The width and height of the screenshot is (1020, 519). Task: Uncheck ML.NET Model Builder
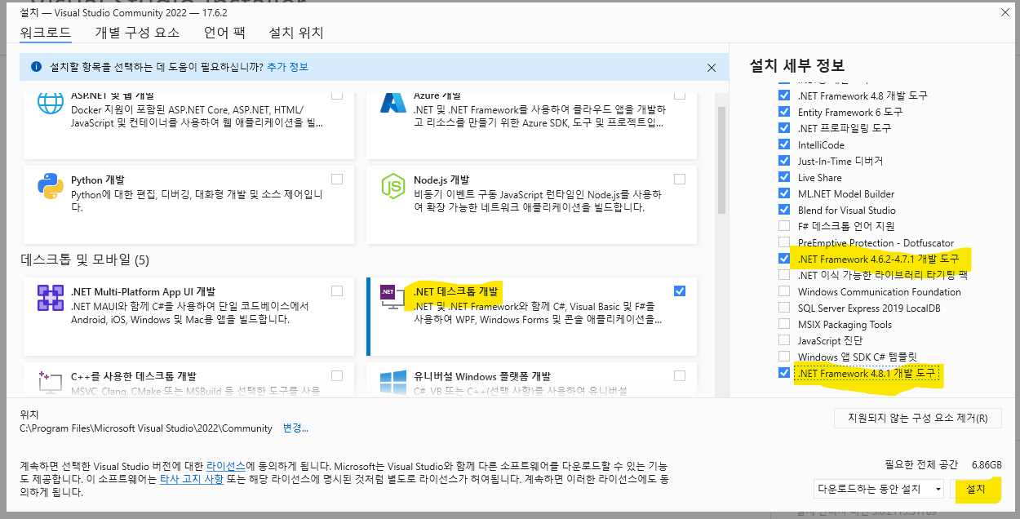pyautogui.click(x=784, y=193)
